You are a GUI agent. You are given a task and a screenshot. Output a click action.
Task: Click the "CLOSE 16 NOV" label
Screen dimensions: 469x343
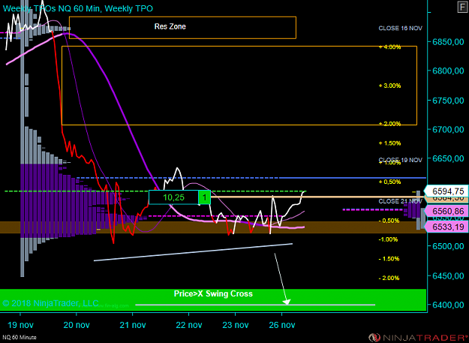point(400,28)
